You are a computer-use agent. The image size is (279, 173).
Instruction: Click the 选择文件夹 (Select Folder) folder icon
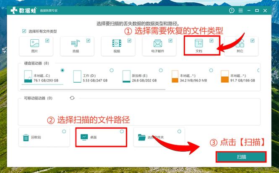[x=142, y=137]
